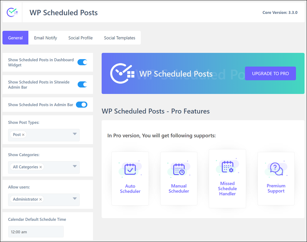Image resolution: width=307 pixels, height=242 pixels.
Task: Open the Social Profile tab
Action: point(80,38)
